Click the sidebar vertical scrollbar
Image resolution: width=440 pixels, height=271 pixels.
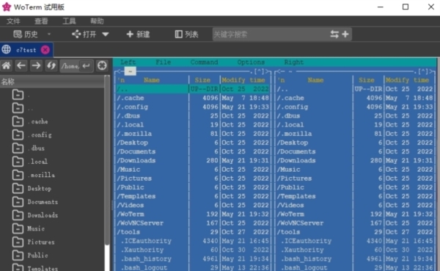pyautogui.click(x=107, y=160)
